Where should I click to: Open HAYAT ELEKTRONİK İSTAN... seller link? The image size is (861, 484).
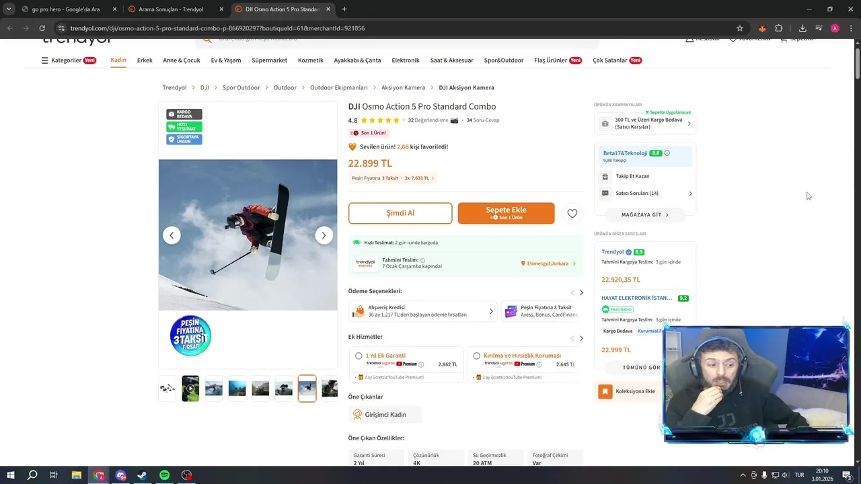pyautogui.click(x=636, y=298)
